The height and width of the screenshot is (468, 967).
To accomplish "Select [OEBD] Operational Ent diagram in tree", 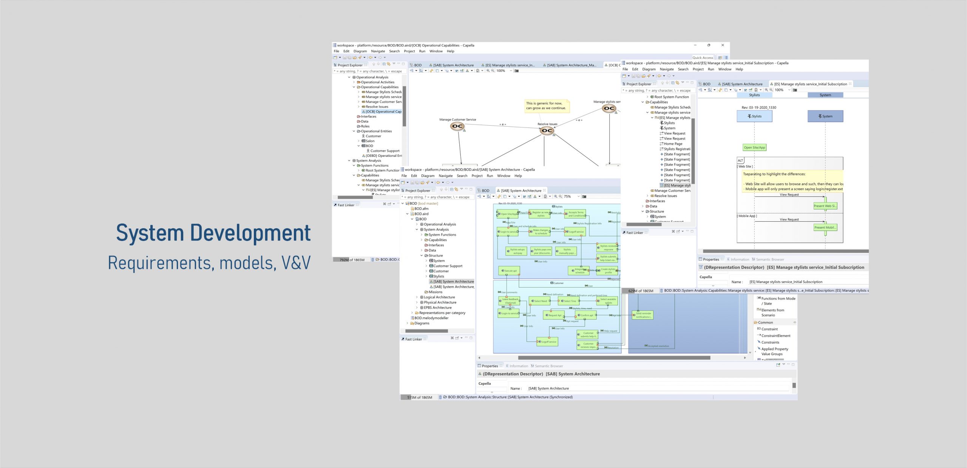I will 382,156.
